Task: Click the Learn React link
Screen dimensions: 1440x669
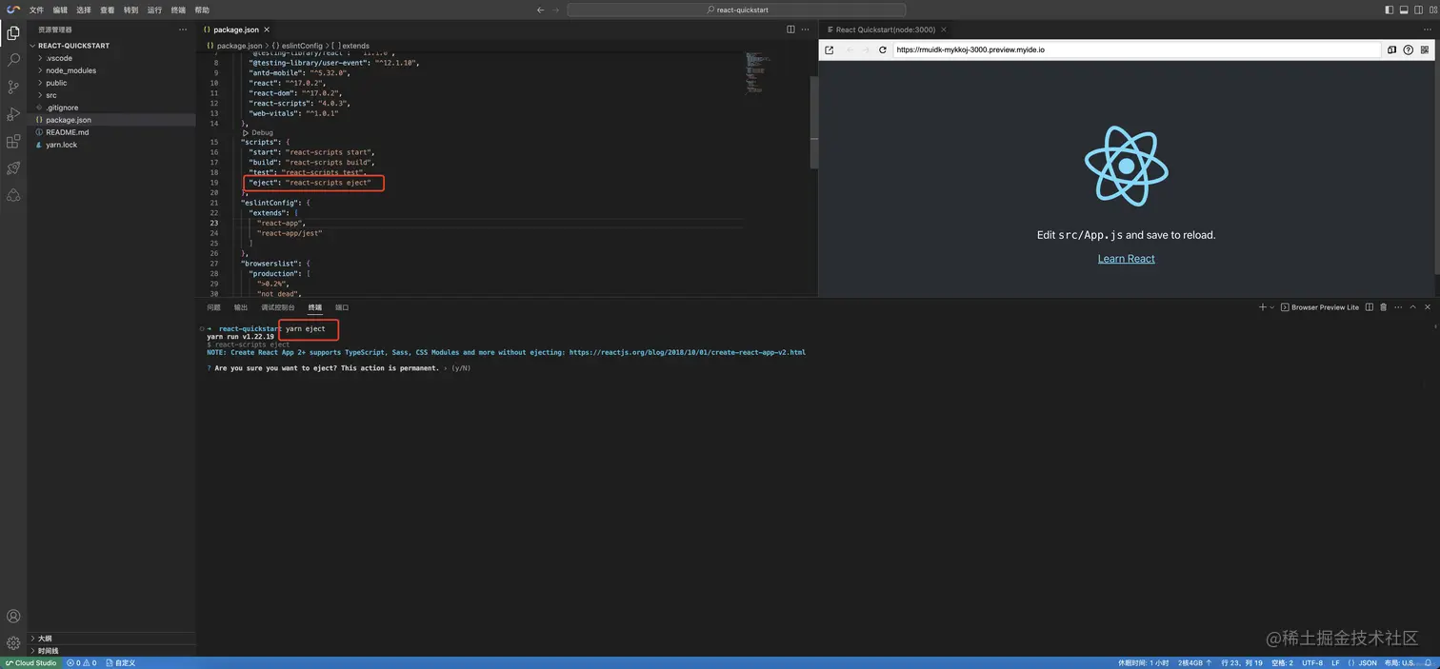Action: 1126,259
